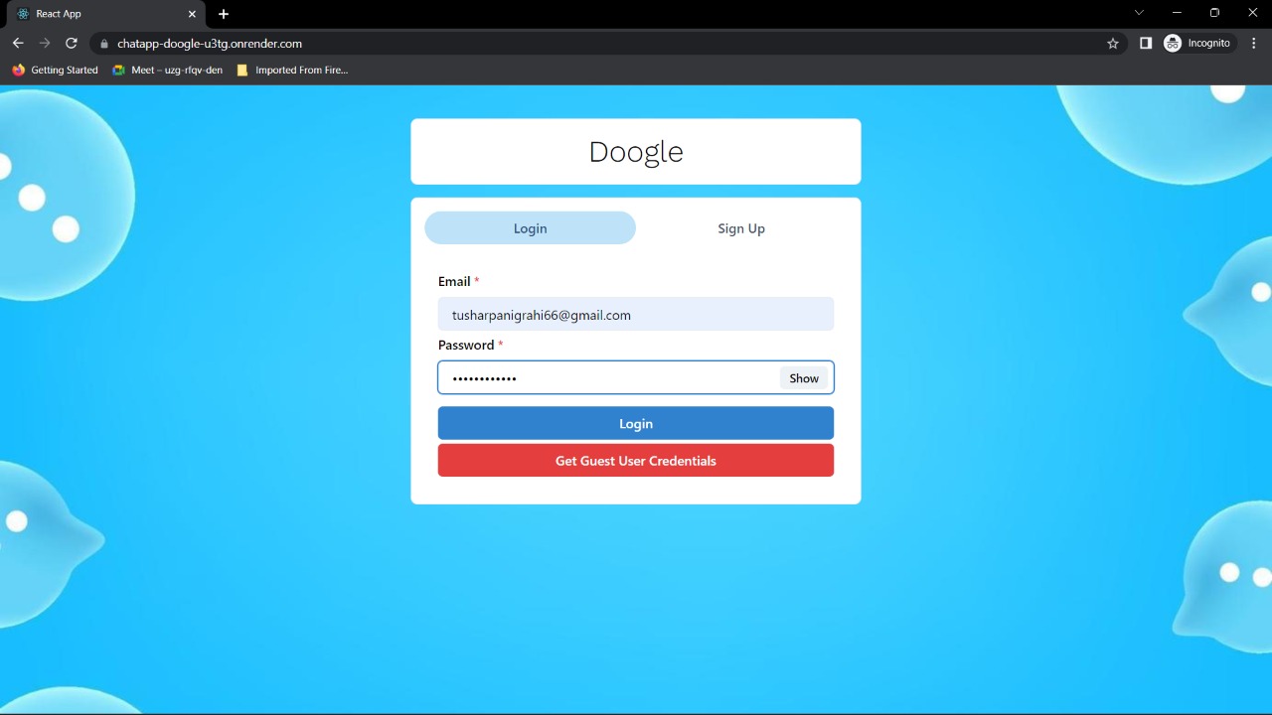This screenshot has width=1272, height=715.
Task: Open the Imported From Fire... bookmark folder
Action: (x=292, y=71)
